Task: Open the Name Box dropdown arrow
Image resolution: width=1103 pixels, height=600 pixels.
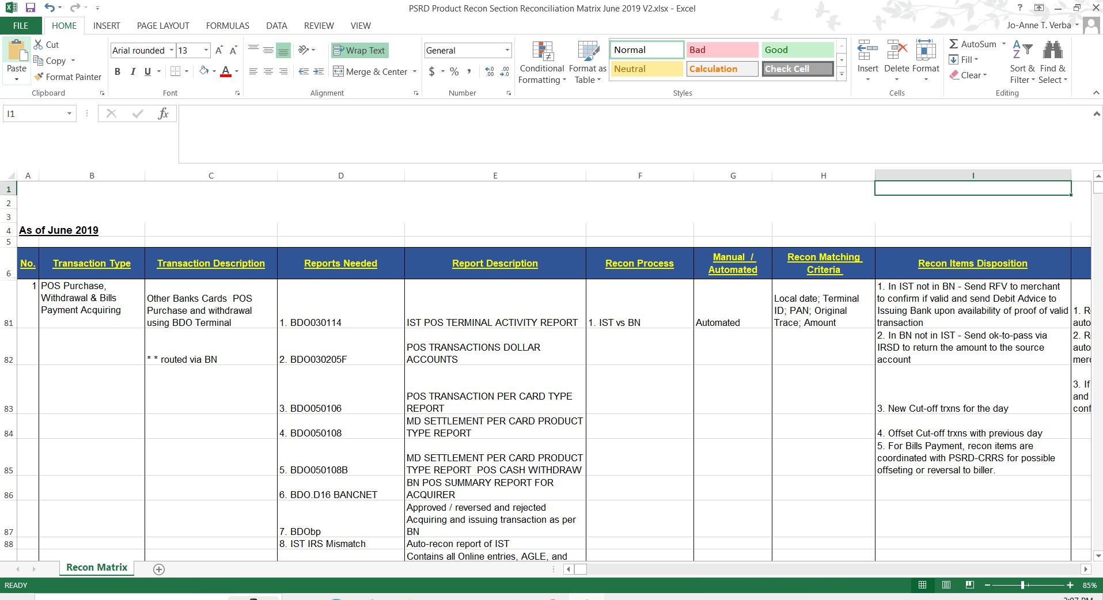Action: click(69, 113)
